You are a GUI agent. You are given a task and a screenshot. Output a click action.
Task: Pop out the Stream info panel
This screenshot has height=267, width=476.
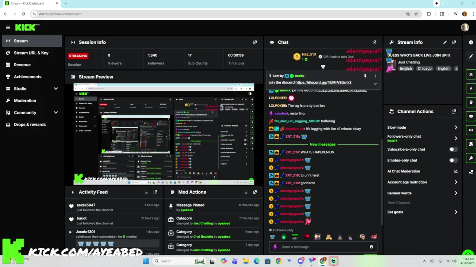pos(454,42)
